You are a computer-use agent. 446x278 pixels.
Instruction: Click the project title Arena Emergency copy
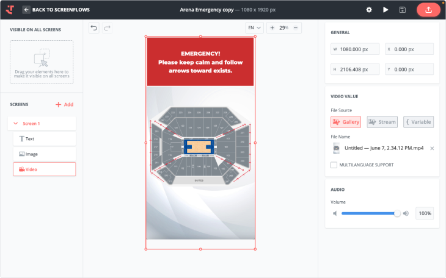(x=207, y=10)
